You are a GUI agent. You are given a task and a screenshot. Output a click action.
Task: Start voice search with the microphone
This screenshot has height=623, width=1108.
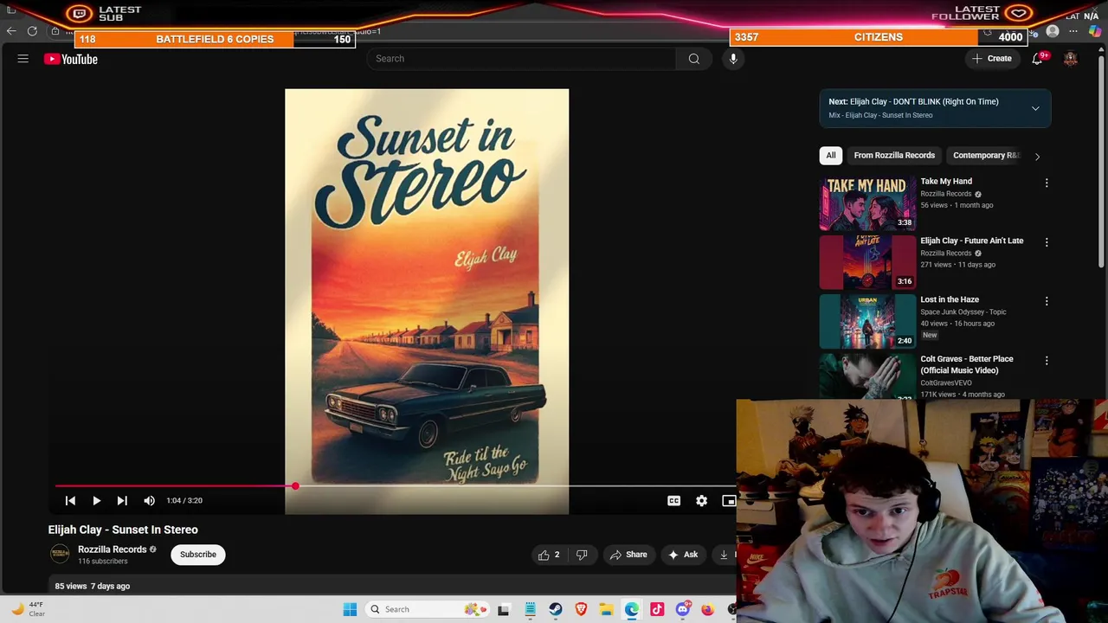pyautogui.click(x=733, y=59)
